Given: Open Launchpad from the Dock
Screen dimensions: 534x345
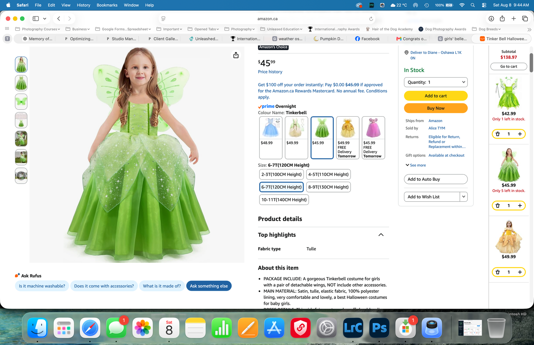Looking at the screenshot, I should click(x=64, y=328).
